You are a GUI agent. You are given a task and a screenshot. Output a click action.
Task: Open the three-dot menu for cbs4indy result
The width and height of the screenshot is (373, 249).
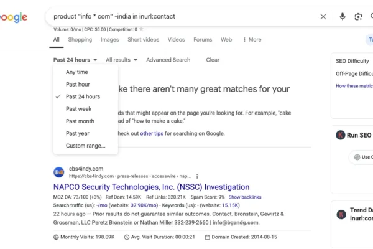(197, 176)
